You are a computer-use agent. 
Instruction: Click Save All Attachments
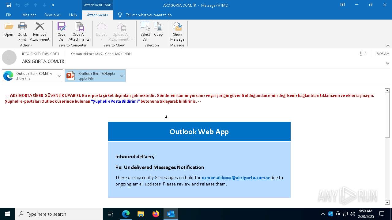click(x=79, y=31)
